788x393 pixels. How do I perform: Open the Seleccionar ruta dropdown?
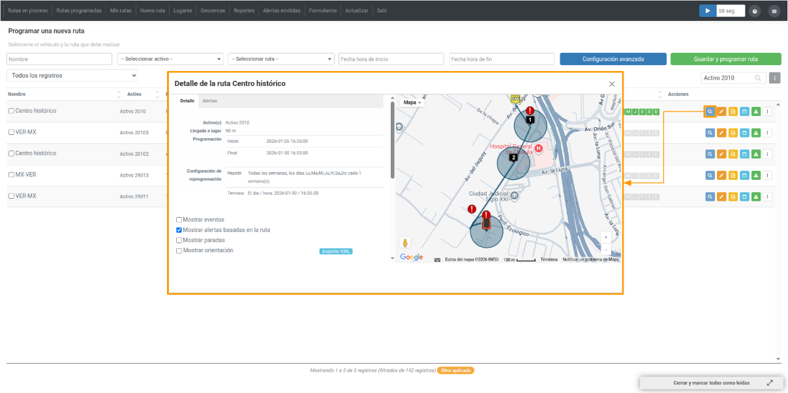(x=281, y=59)
